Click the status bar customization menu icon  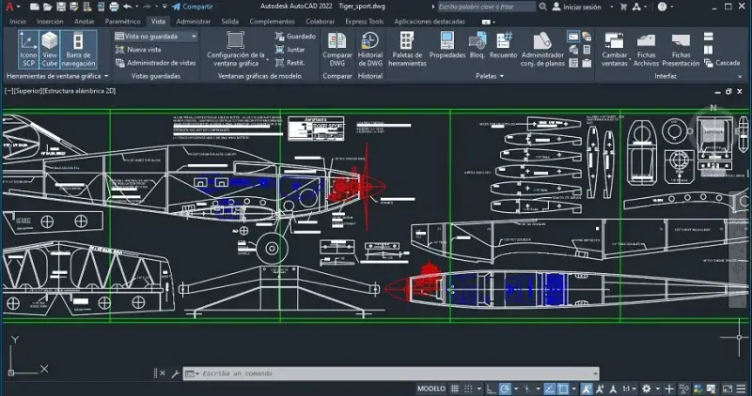click(x=741, y=388)
